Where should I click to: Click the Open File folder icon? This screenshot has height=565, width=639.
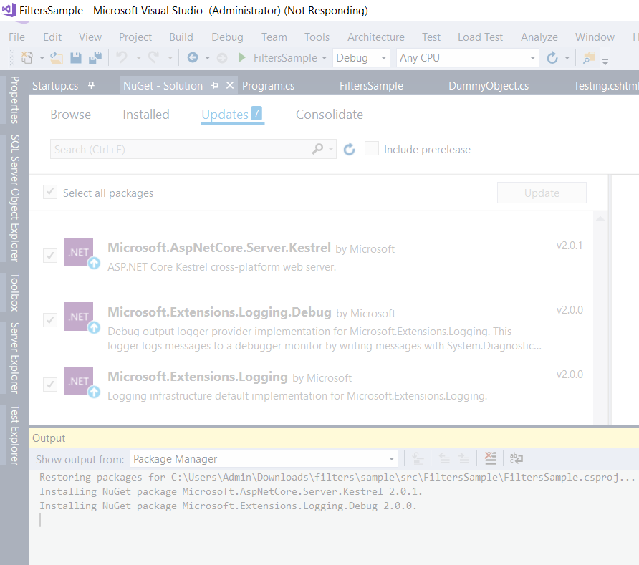[x=57, y=58]
